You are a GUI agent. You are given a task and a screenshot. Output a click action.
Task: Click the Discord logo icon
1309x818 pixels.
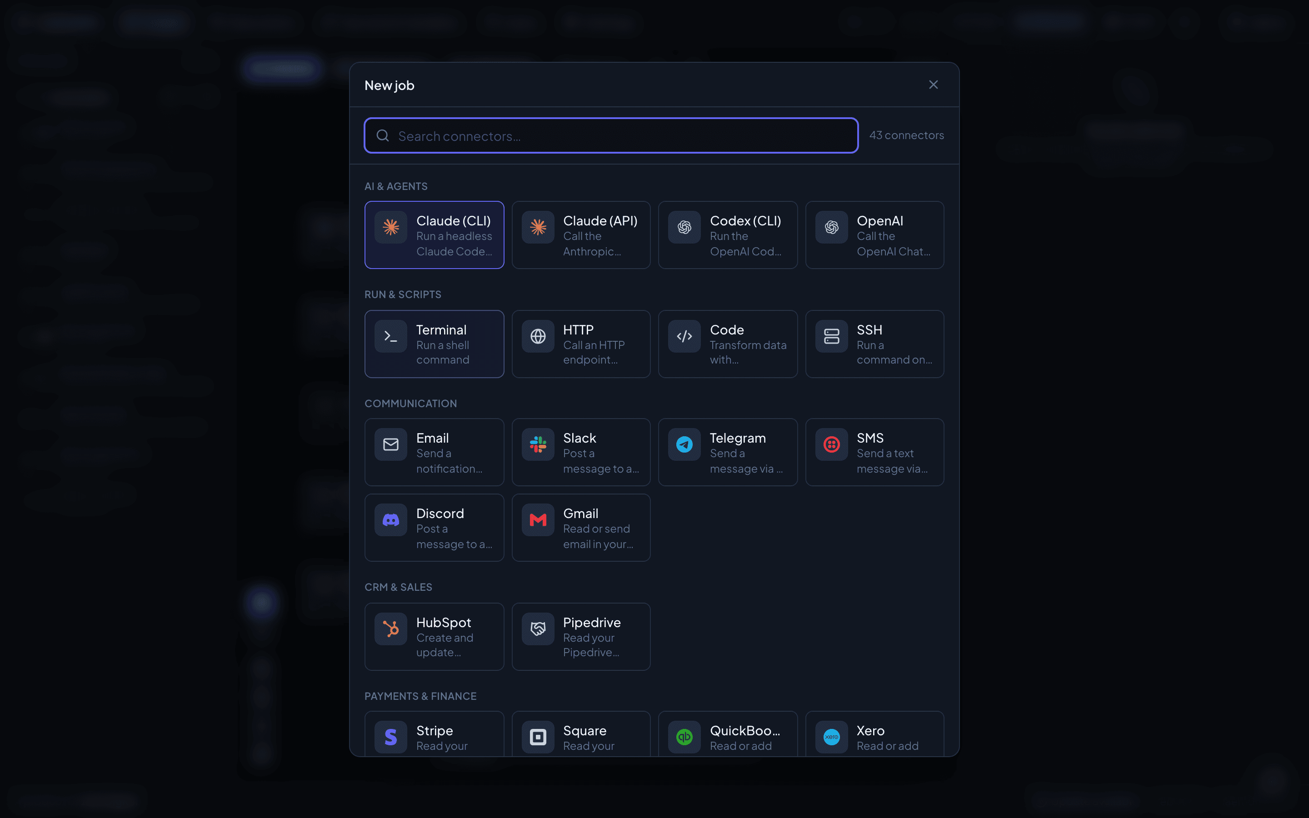[x=390, y=520]
